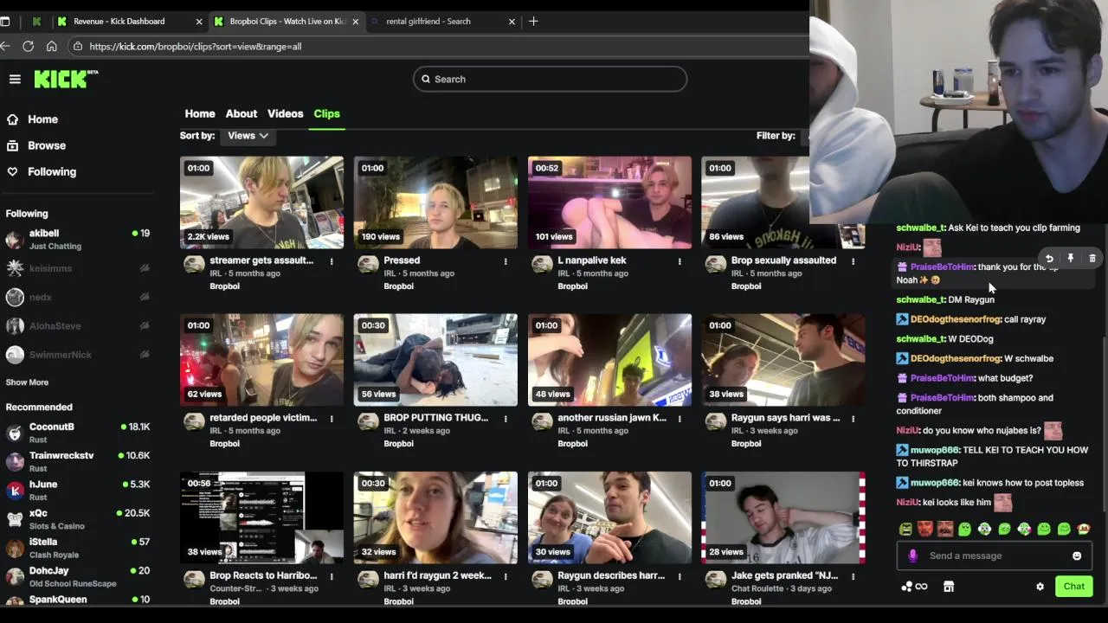This screenshot has width=1108, height=623.
Task: Open options for 'Brop Reacts to Harribo' clip
Action: [332, 575]
